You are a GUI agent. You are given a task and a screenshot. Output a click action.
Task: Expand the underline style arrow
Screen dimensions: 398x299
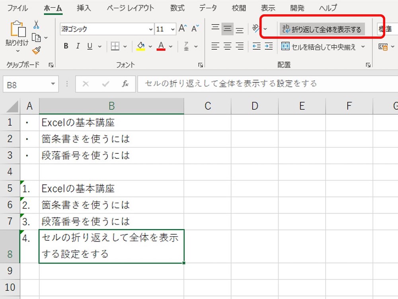[100, 47]
